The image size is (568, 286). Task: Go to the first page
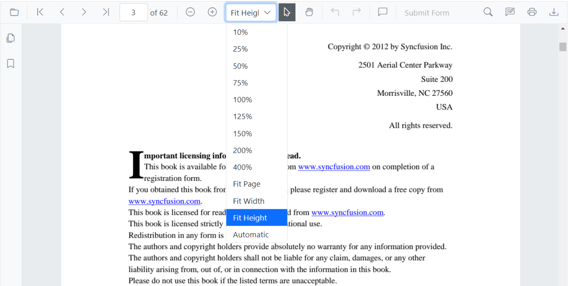[x=40, y=12]
